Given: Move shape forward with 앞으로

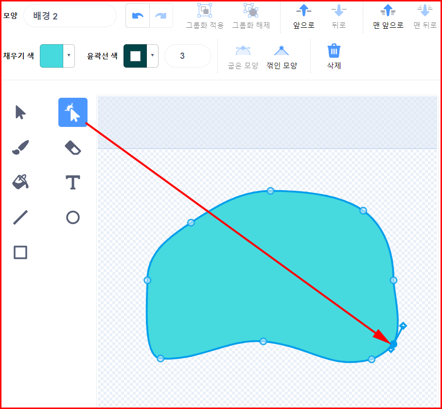Looking at the screenshot, I should coord(303,17).
